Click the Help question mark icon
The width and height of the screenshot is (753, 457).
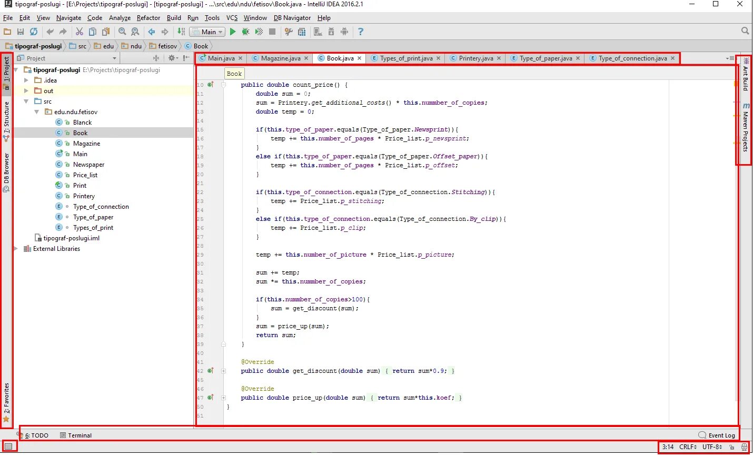(x=361, y=32)
